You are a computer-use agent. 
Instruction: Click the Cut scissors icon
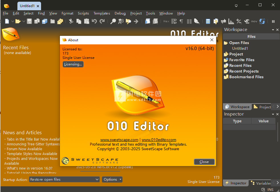coord(71,21)
